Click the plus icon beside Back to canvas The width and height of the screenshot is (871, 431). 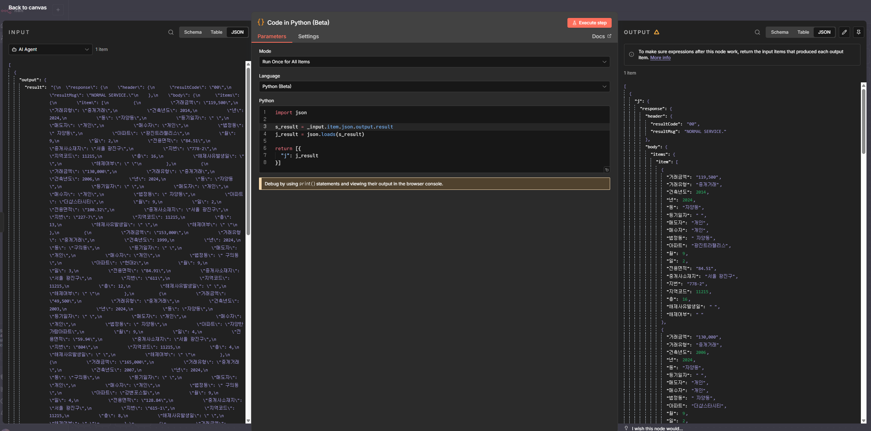[x=58, y=10]
